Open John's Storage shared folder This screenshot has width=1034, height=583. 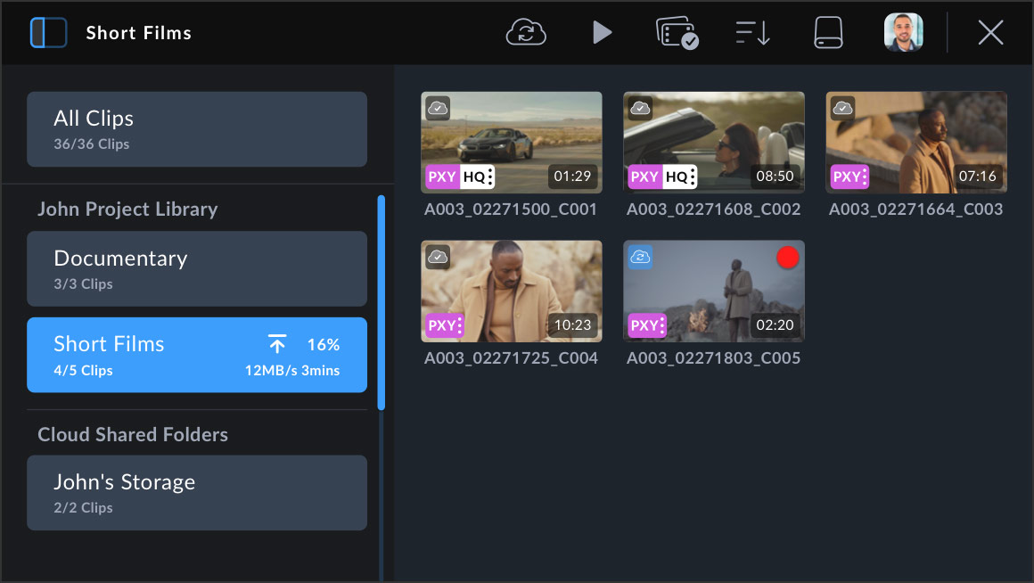tap(197, 493)
